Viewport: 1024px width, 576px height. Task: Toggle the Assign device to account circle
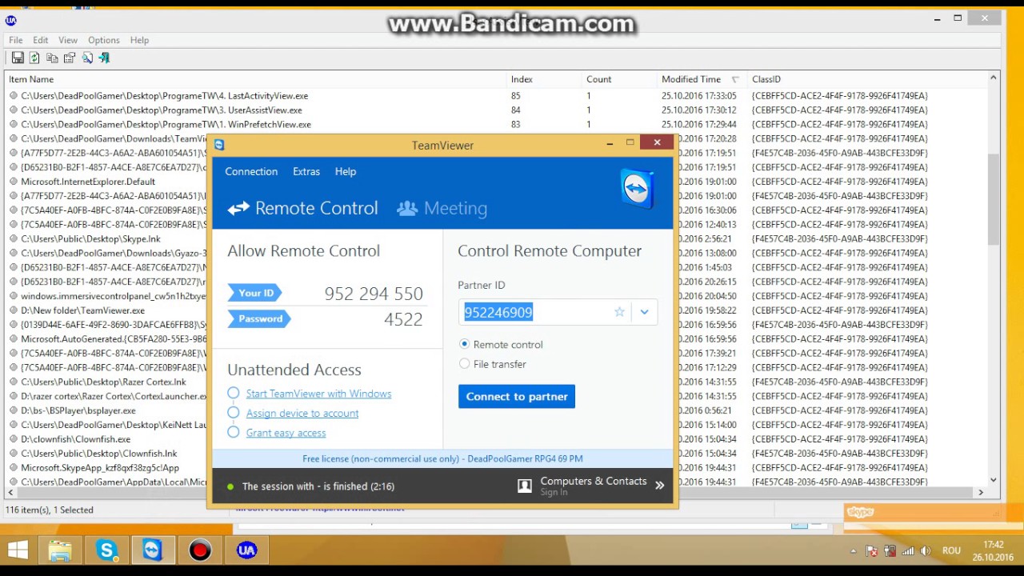pyautogui.click(x=233, y=413)
